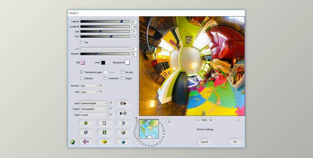This screenshot has height=158, width=313.
Task: Open the Input projection dropdown
Action: tap(94, 103)
